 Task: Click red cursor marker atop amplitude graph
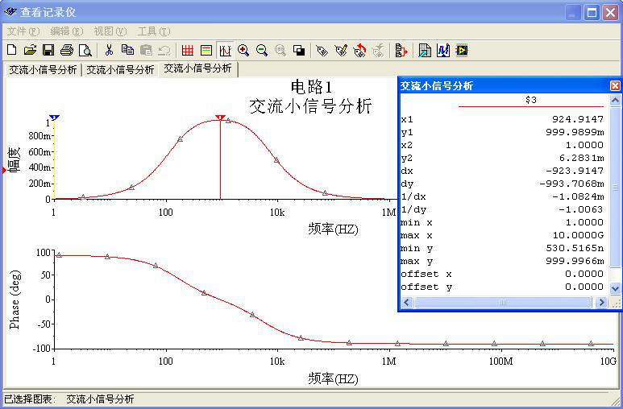coord(220,118)
